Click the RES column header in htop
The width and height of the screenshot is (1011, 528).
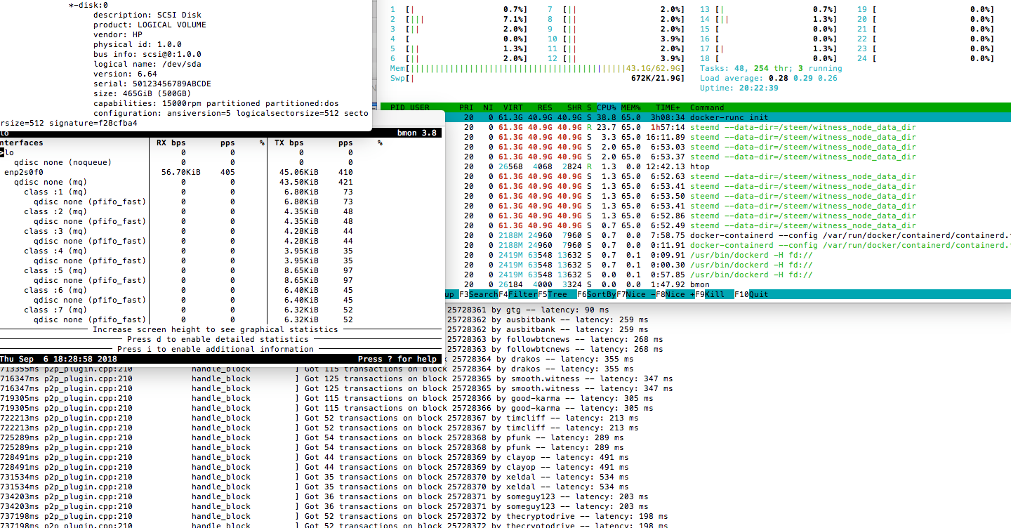pos(544,107)
